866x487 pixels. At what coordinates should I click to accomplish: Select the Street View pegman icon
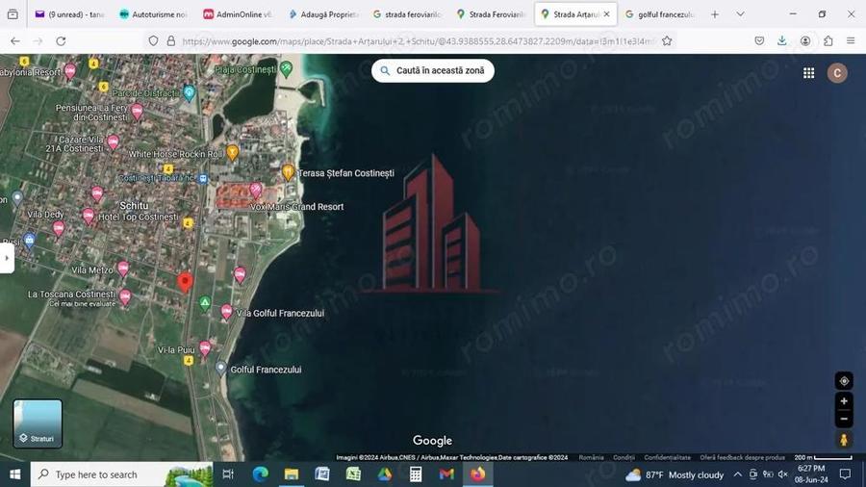[x=844, y=440]
